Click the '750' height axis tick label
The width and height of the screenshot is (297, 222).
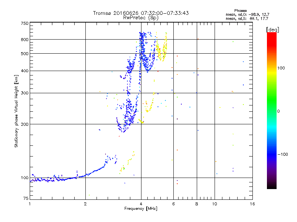25,23
